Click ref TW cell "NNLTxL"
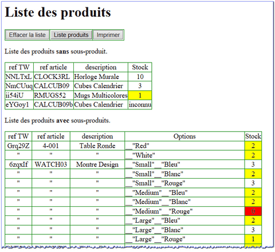Image resolution: width=275 pixels, height=252 pixels. click(19, 77)
